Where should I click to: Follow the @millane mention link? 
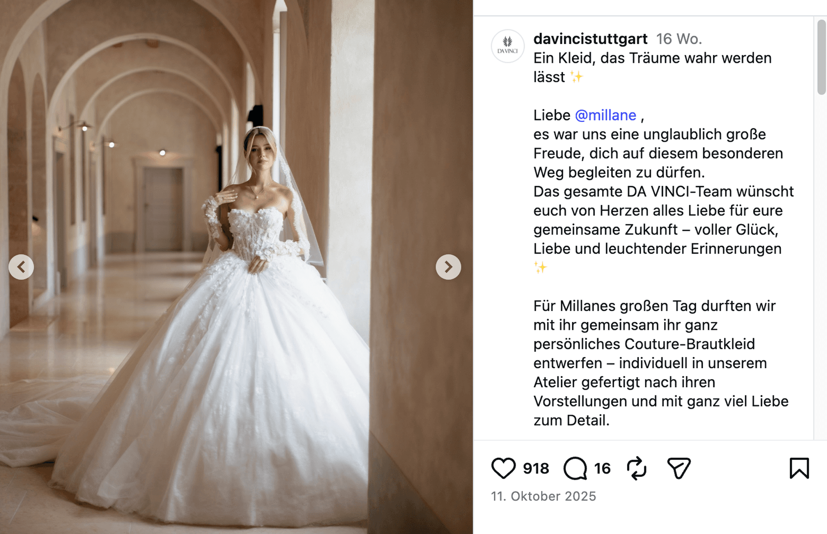[x=605, y=115]
